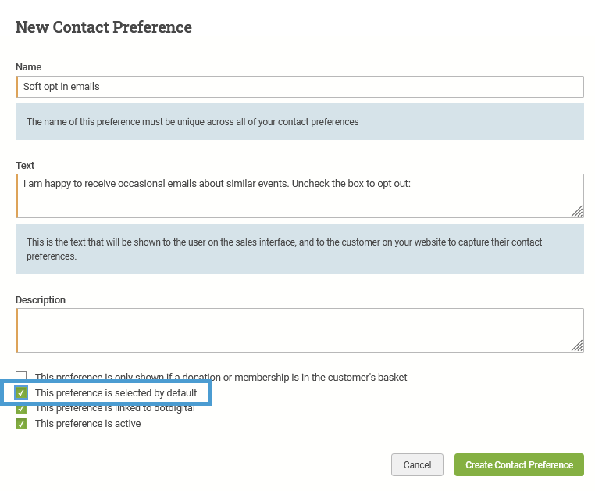Click the 'New Contact Preference' heading
Viewport: 595px width, 491px height.
point(104,27)
